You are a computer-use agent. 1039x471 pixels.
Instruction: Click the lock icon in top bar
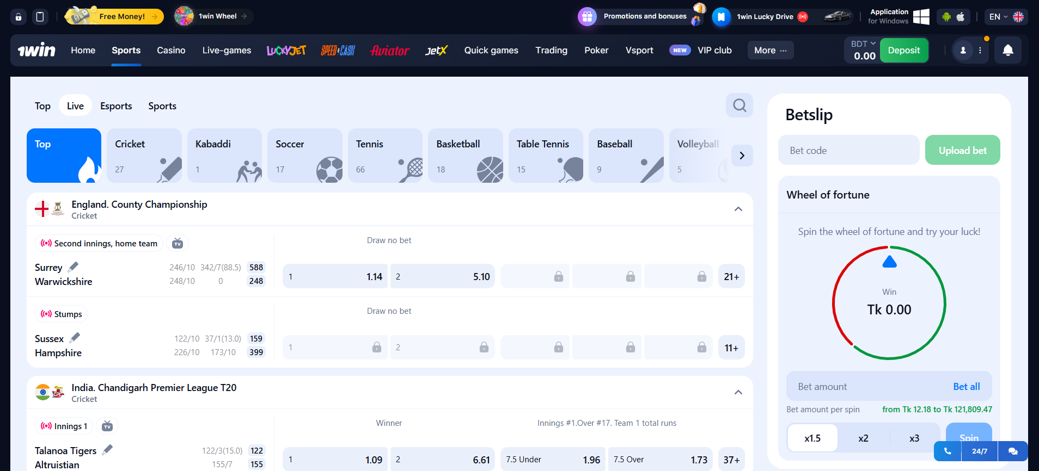(19, 17)
